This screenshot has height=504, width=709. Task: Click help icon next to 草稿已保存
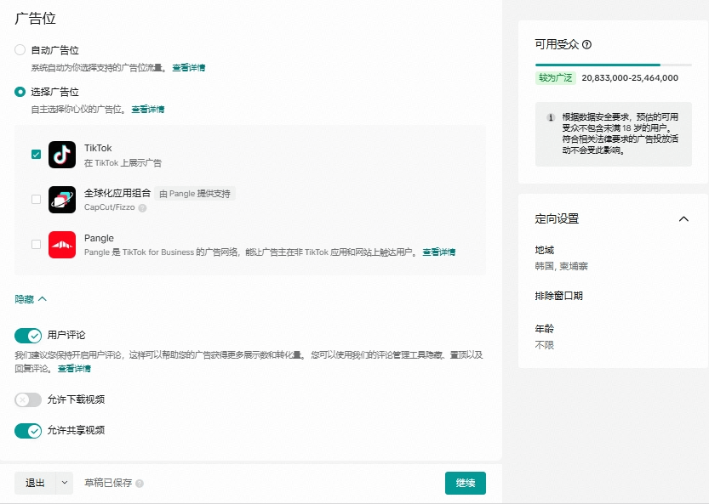pos(140,484)
